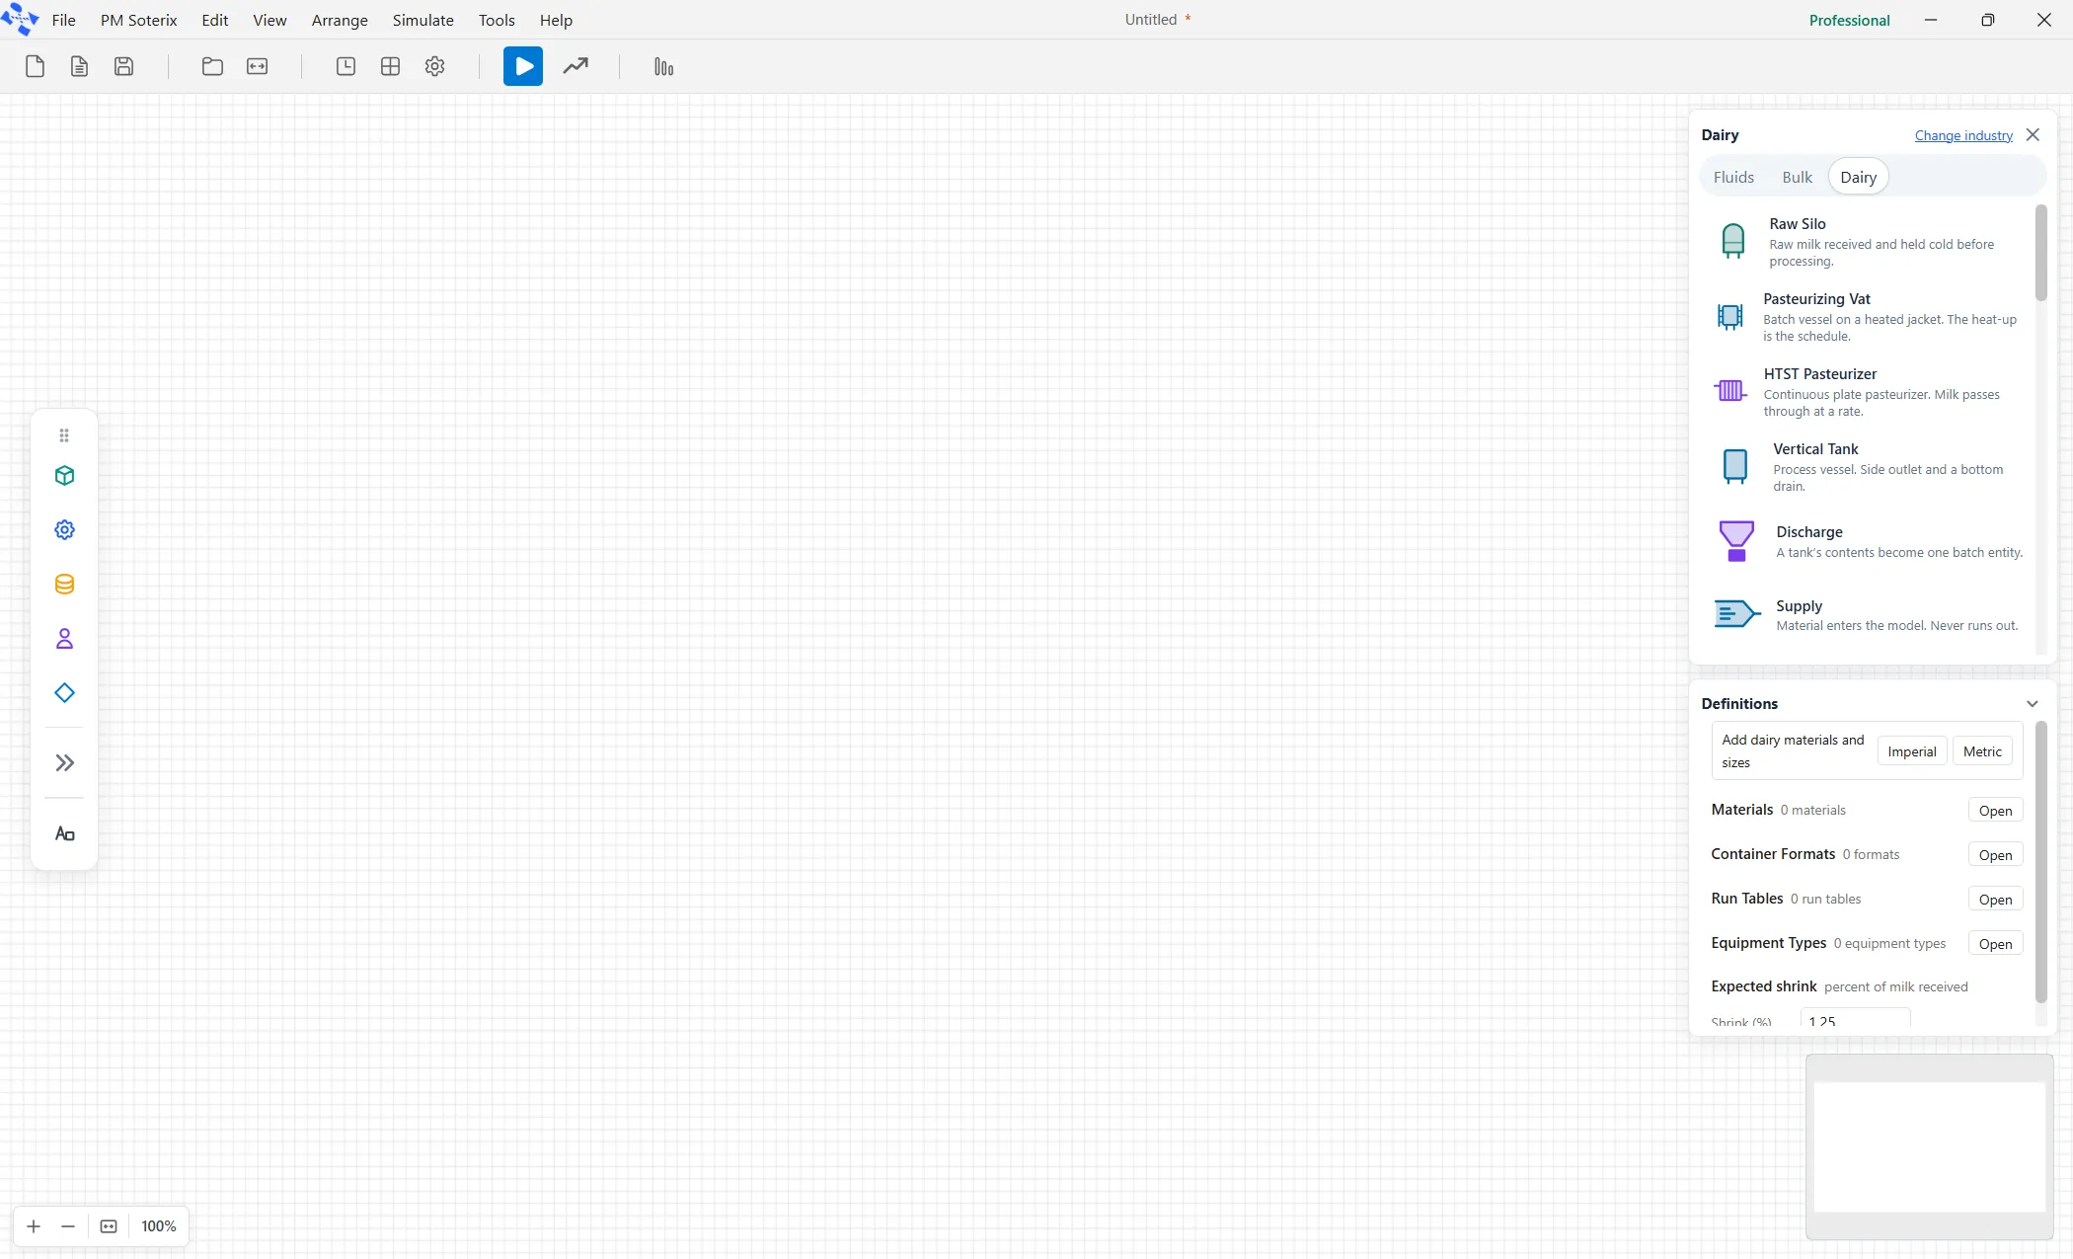Select the purple person icon in sidebar
The width and height of the screenshot is (2073, 1259).
pos(64,638)
